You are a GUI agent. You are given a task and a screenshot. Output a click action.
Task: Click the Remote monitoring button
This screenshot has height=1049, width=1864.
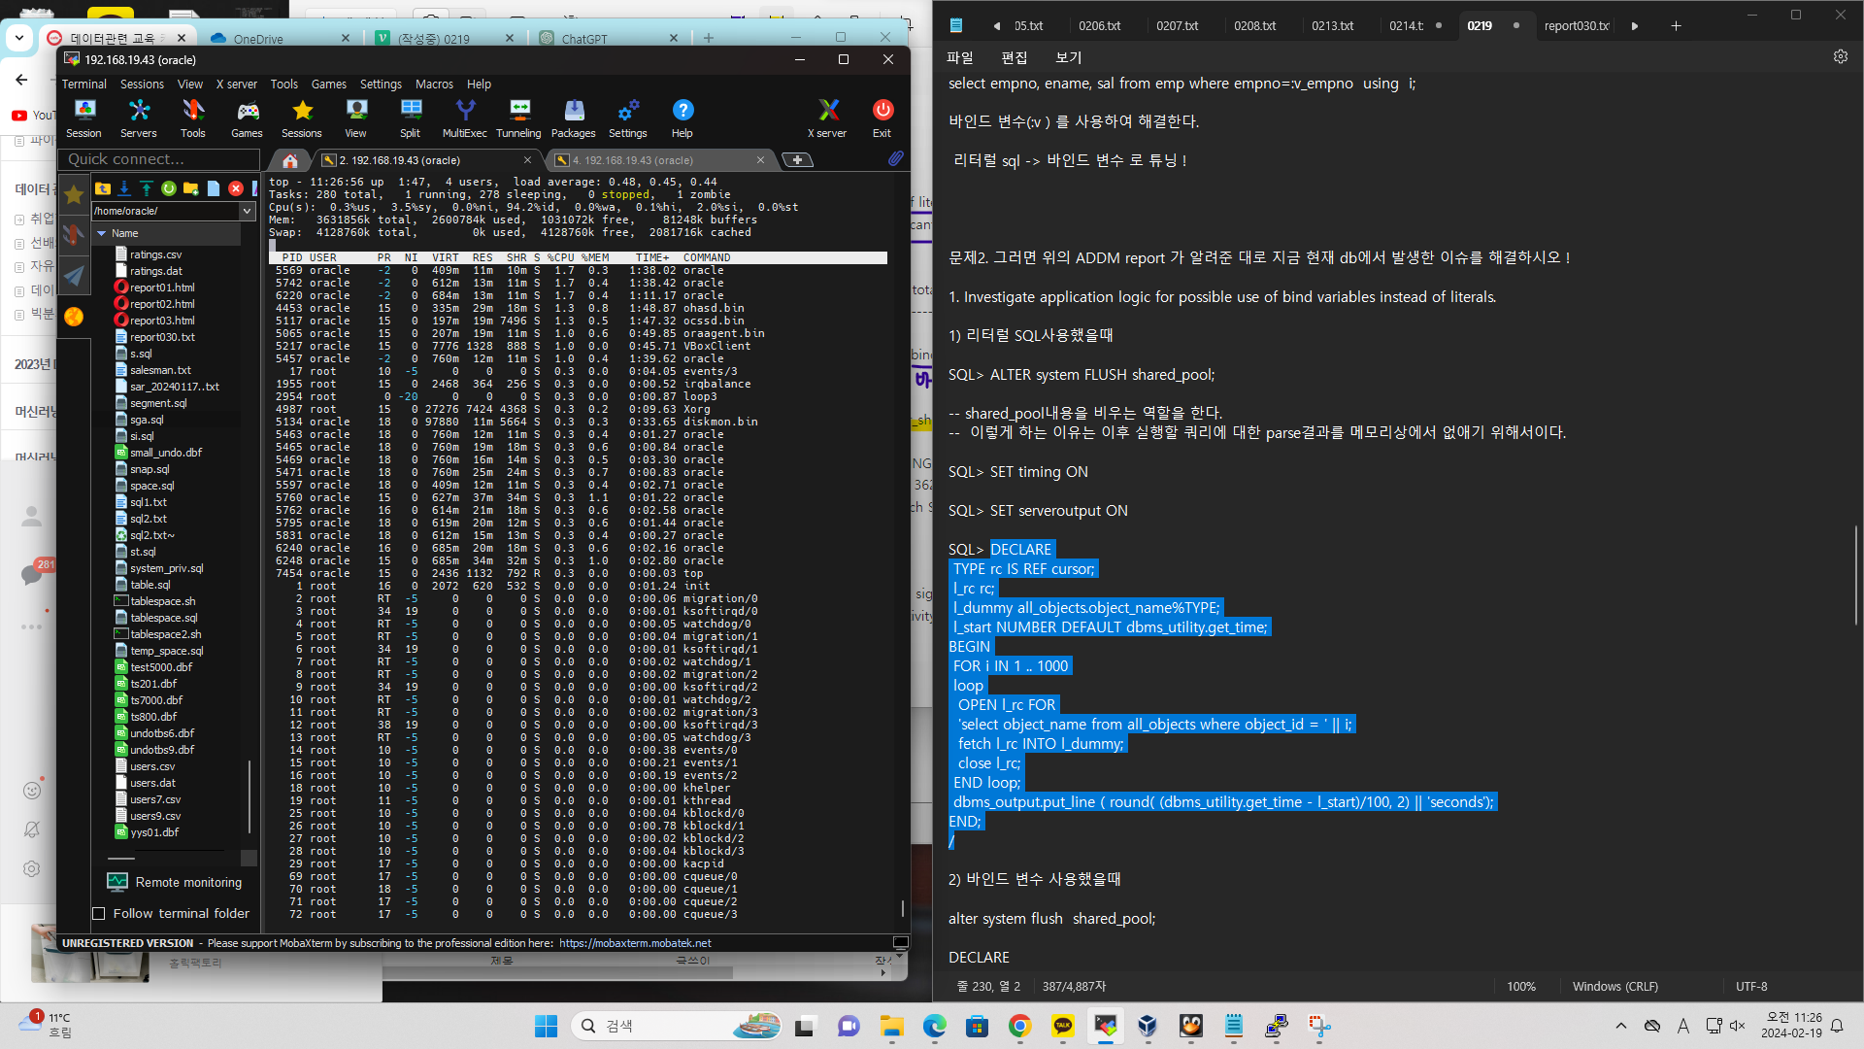175,882
